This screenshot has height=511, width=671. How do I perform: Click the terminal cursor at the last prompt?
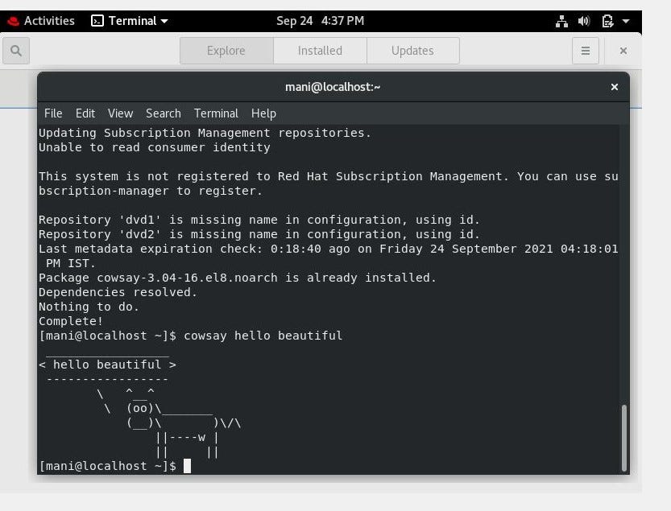point(187,466)
